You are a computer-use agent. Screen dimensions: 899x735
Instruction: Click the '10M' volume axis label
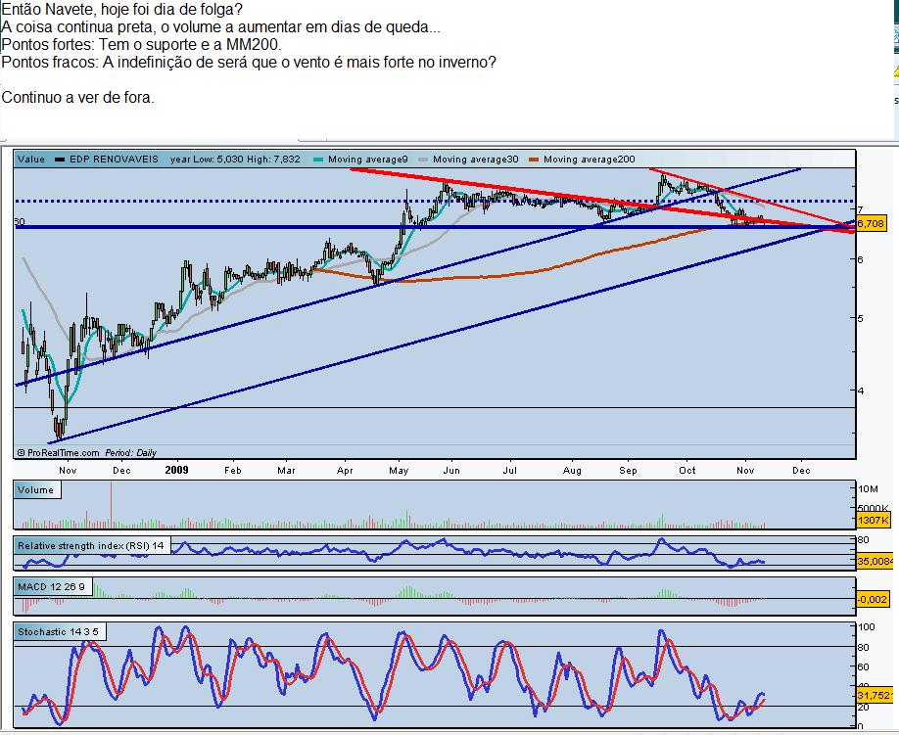coord(868,488)
